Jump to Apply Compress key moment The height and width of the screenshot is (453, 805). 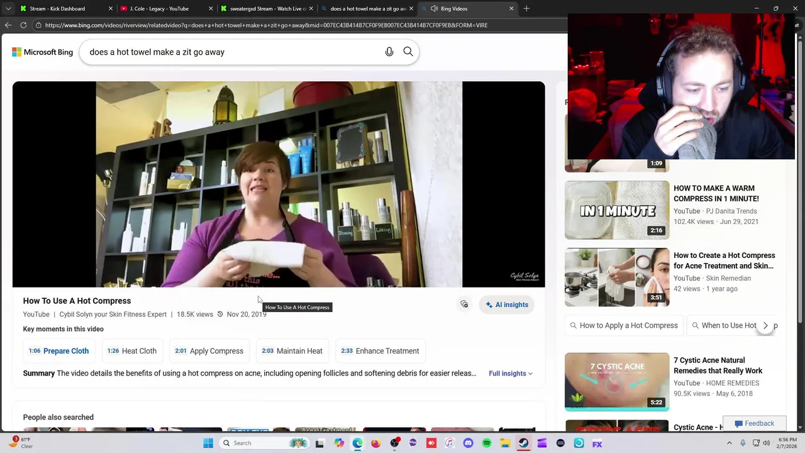(209, 351)
